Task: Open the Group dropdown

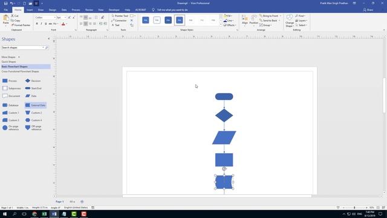Action: [x=265, y=25]
